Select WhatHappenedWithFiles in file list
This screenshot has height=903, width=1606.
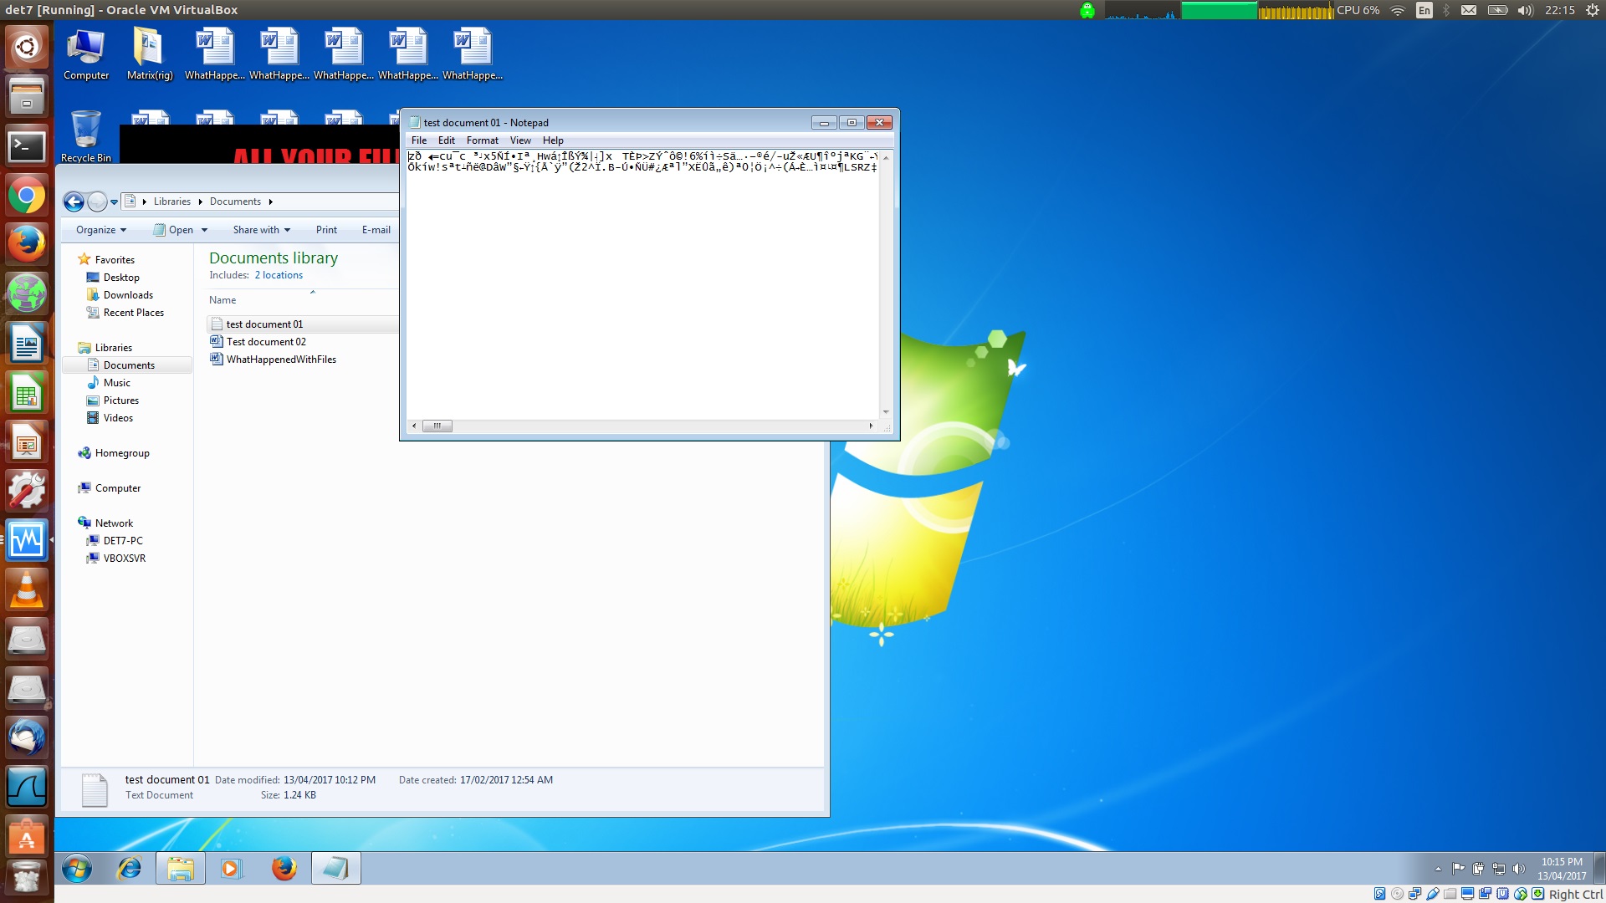tap(281, 360)
